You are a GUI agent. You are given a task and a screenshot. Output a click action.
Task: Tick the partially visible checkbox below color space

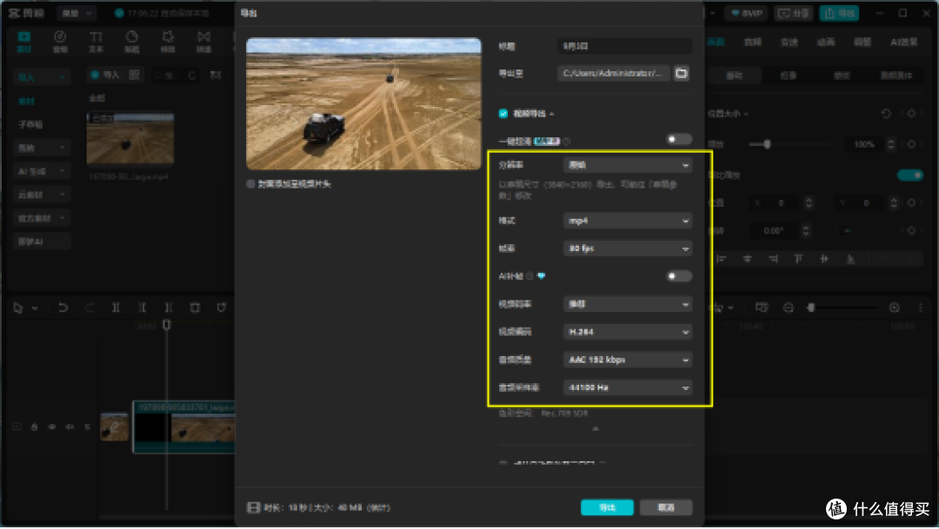point(503,463)
